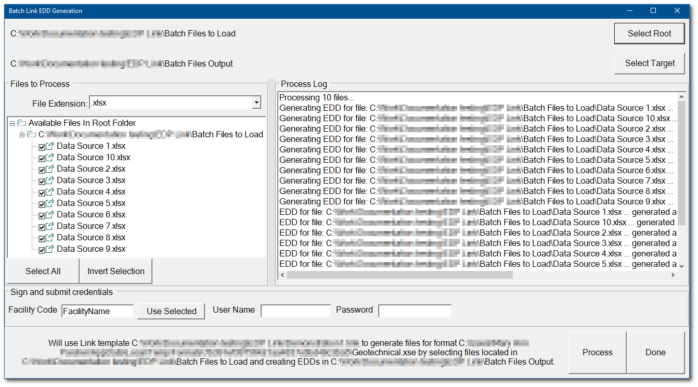Uncheck Data Source 3.xlsx checkbox
The width and height of the screenshot is (698, 387).
click(x=42, y=181)
